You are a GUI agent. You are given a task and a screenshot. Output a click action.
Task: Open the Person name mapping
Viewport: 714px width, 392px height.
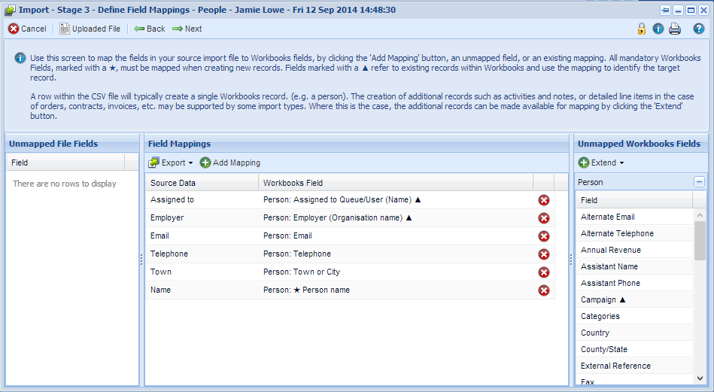click(x=396, y=290)
